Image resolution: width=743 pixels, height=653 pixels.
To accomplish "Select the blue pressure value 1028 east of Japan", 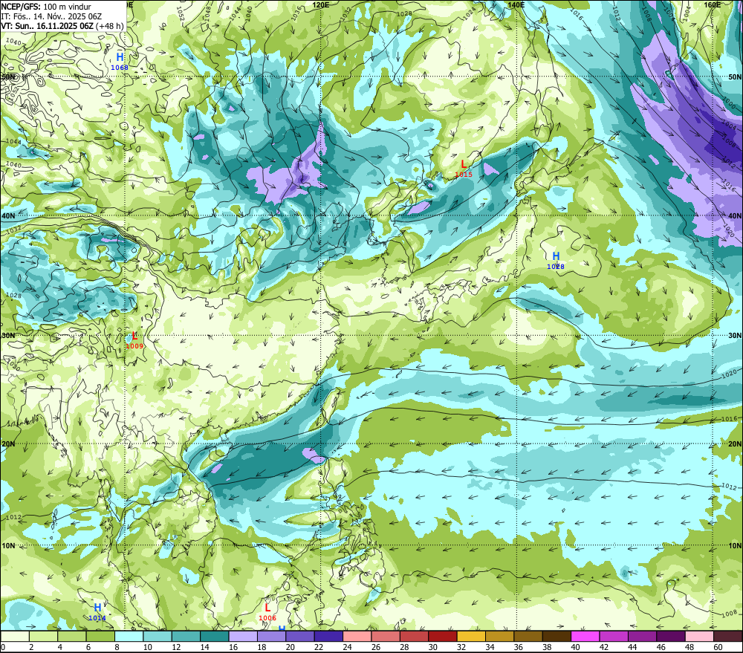I will (556, 267).
